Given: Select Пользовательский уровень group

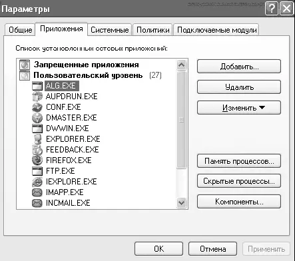Looking at the screenshot, I should [88, 75].
